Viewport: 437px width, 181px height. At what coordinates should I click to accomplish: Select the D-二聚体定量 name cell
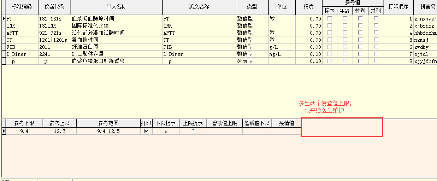tap(117, 54)
